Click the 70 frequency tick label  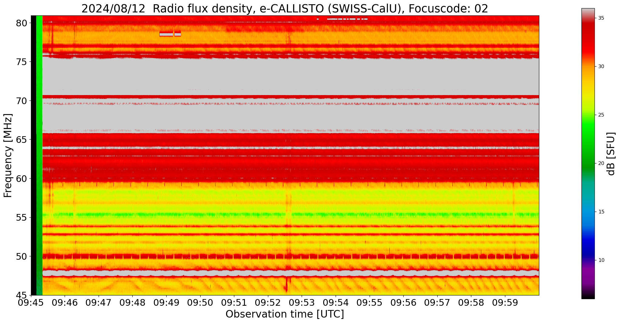pos(22,101)
